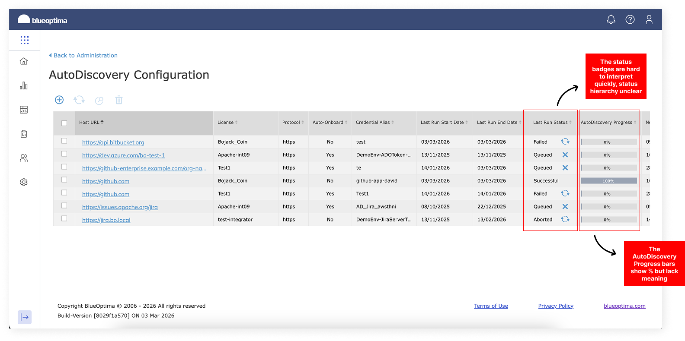Click the Successful status cell

(x=546, y=180)
